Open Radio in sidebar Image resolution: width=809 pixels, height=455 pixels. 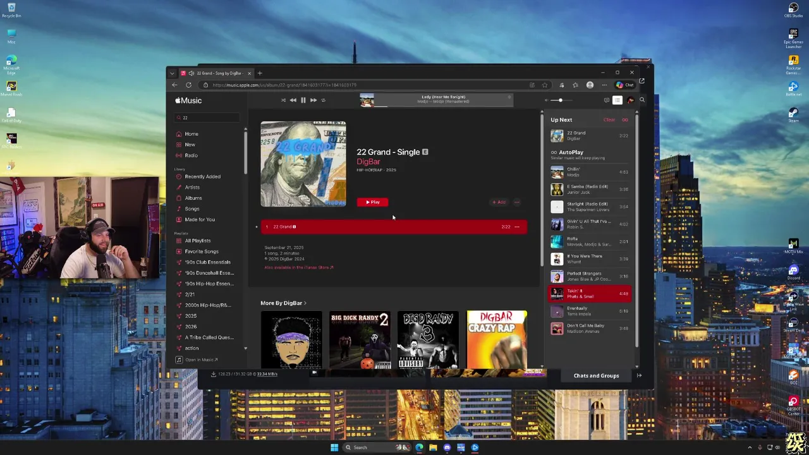point(191,155)
